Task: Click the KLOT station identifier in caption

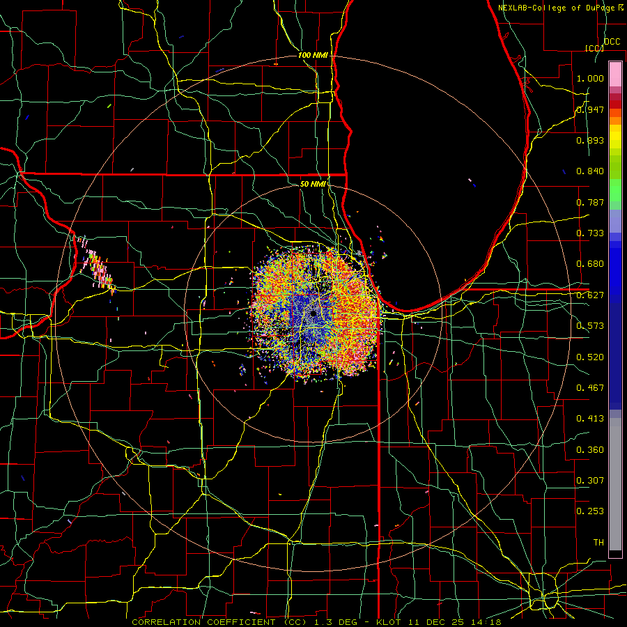Action: coord(388,622)
